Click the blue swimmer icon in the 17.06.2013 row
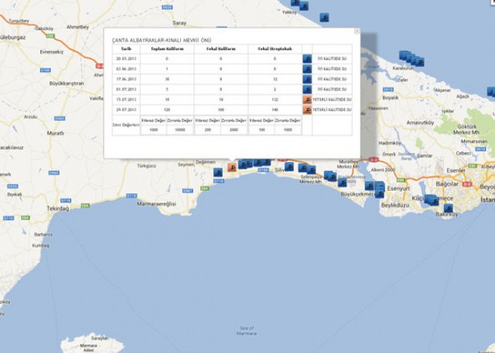Image resolution: width=495 pixels, height=353 pixels. (x=307, y=79)
